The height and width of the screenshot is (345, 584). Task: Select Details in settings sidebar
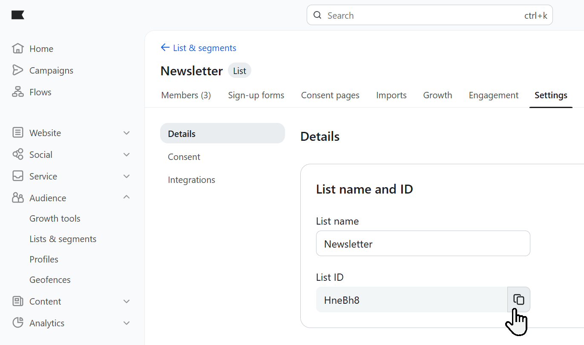[x=222, y=134]
